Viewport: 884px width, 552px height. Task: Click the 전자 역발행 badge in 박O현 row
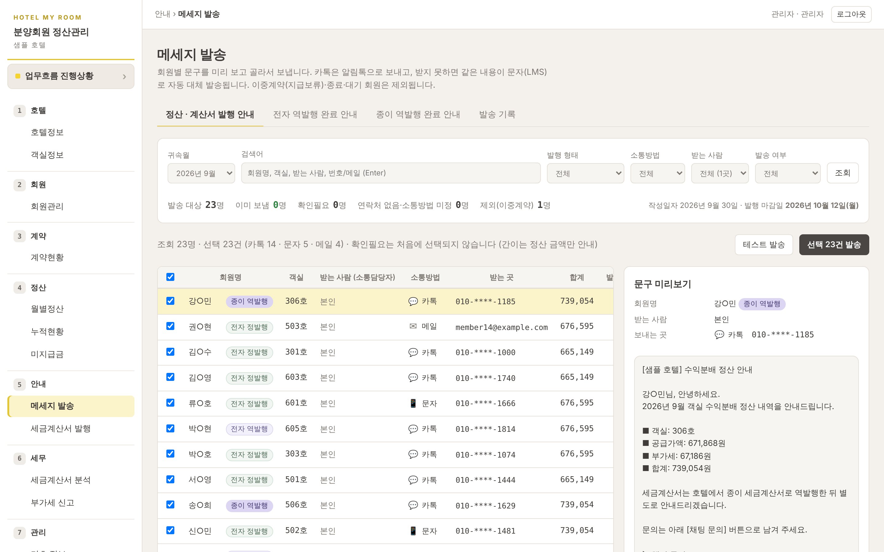[x=249, y=429]
